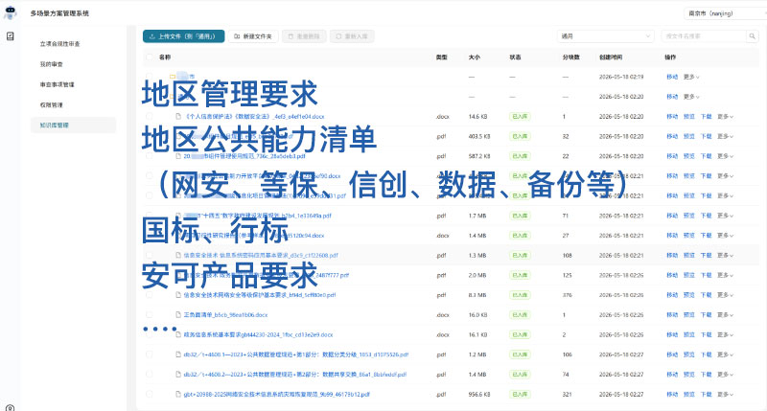Click the magnifier search icon button

pyautogui.click(x=752, y=36)
